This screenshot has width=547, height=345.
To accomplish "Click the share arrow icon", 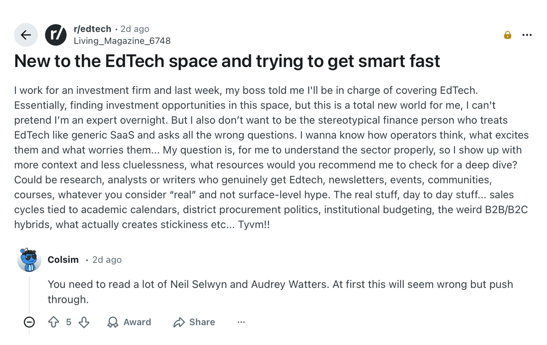I will tap(179, 322).
